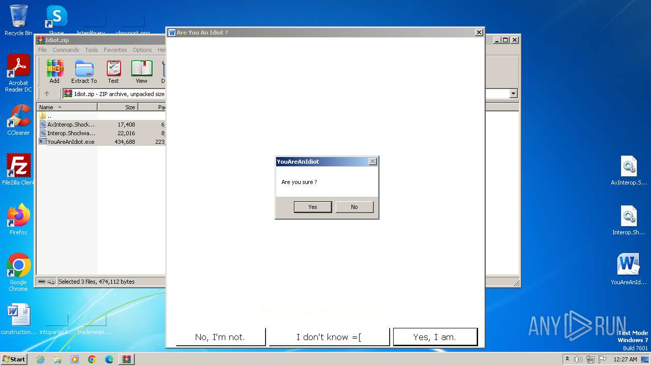Screen dimensions: 651x366
Task: Click the WinRAR resize grip corner
Action: (x=516, y=283)
